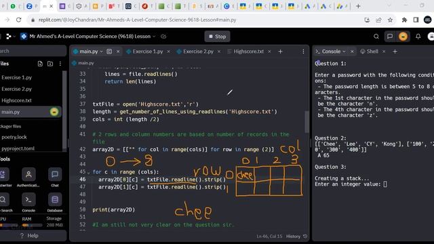Close the Exercise 2.py tab
Viewport: 434px width, 244px height.
[x=218, y=52]
